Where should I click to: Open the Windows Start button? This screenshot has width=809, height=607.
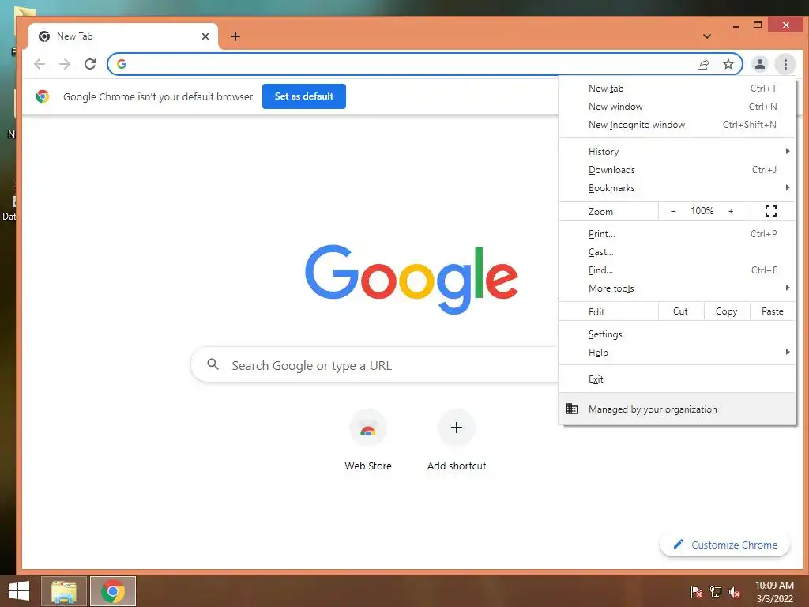19,591
